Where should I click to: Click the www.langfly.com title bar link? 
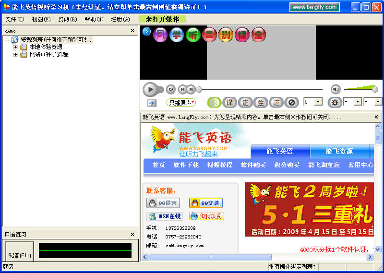click(x=314, y=7)
